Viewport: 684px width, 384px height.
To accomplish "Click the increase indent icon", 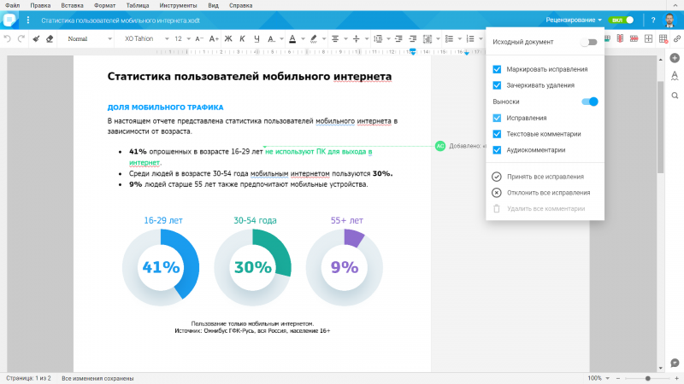I will pos(413,38).
